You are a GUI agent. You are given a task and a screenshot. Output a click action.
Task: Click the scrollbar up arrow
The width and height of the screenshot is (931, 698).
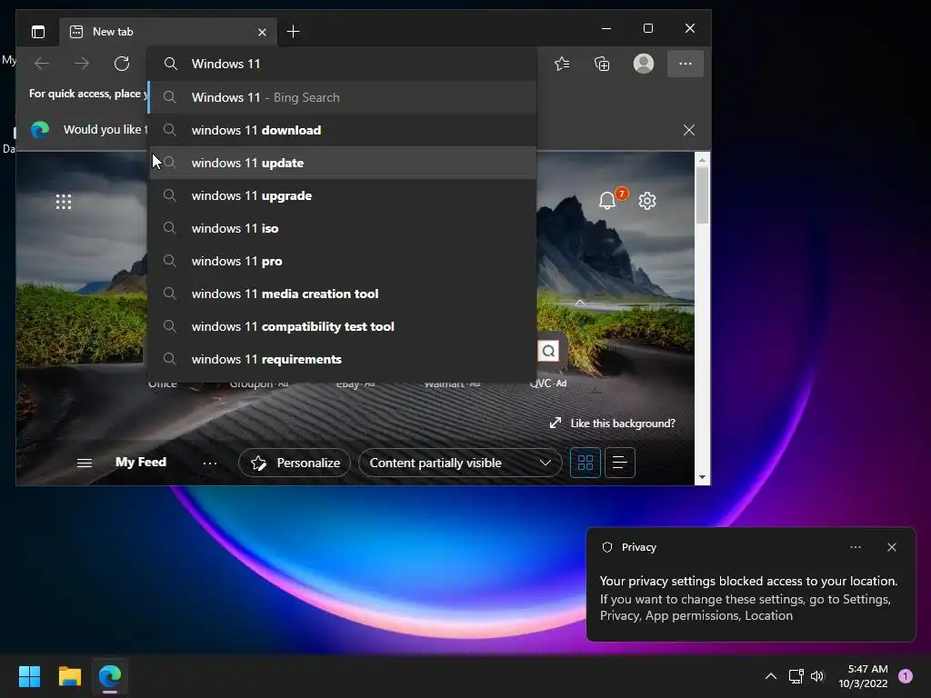[703, 160]
